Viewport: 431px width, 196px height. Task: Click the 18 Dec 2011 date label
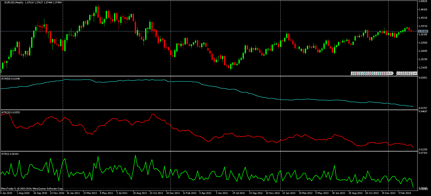click(x=173, y=193)
